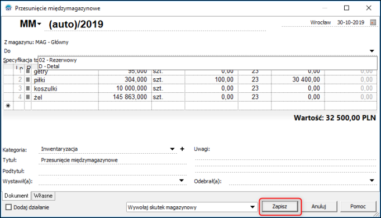Expand the Odebrał(a) dropdown
The image size is (381, 218).
(x=372, y=181)
